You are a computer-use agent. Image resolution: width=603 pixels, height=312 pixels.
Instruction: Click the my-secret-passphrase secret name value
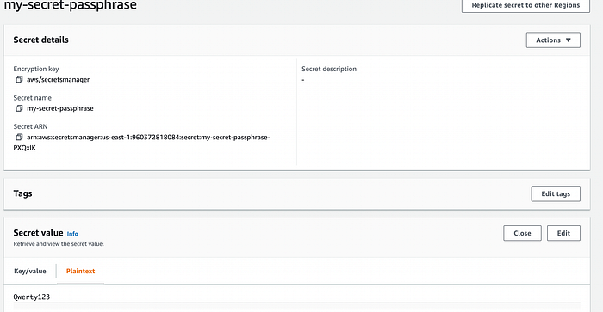(60, 108)
